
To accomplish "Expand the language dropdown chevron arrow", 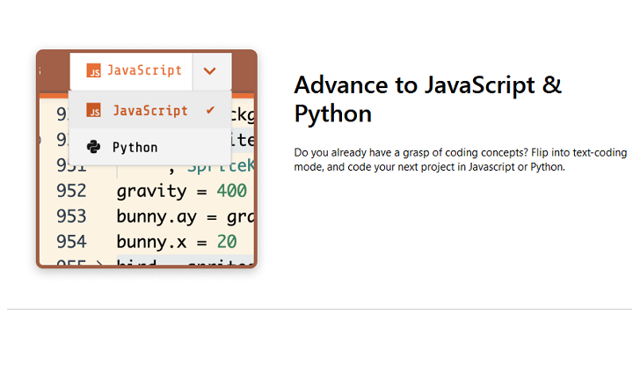I will tap(209, 71).
